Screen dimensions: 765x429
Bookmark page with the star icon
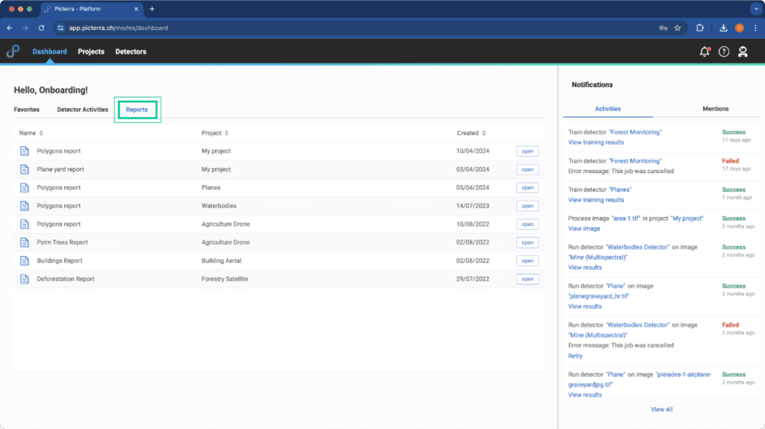pyautogui.click(x=678, y=28)
